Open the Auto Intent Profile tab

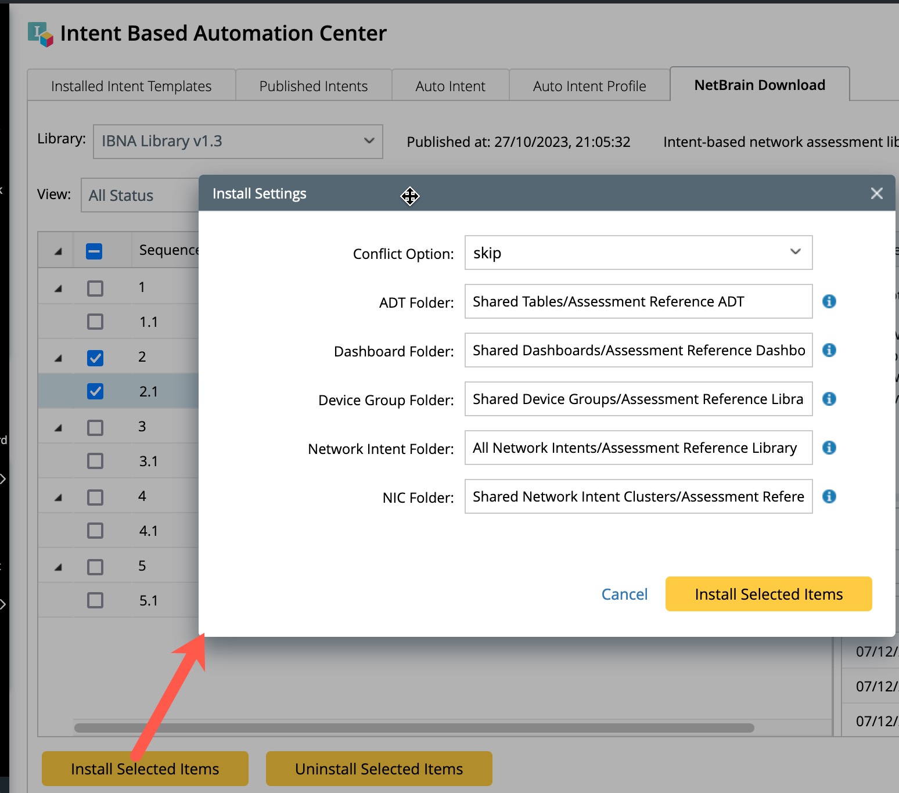coord(589,86)
